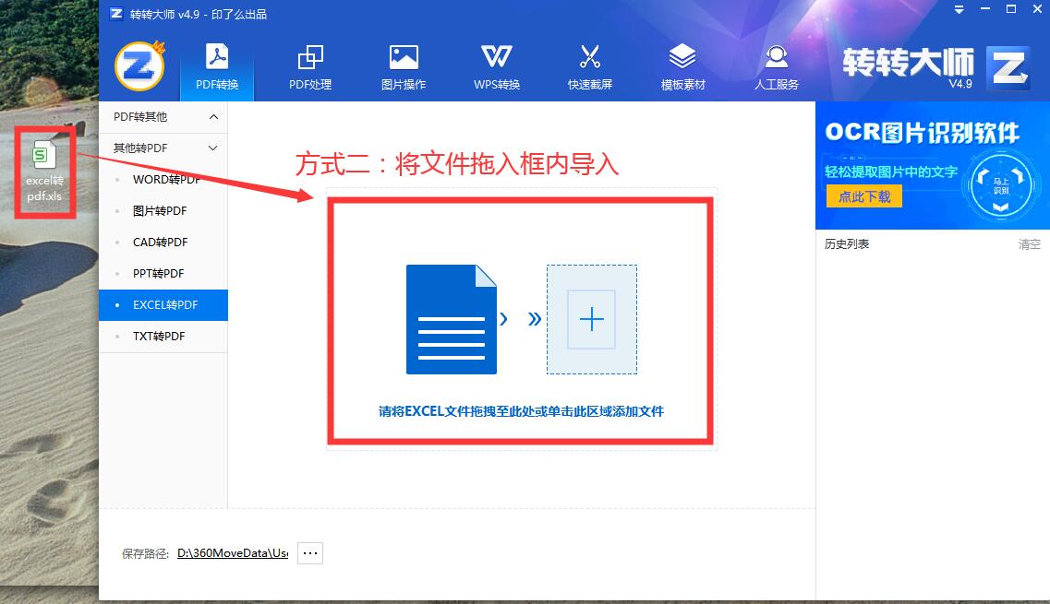Open the PDF处理 tab
This screenshot has height=604, width=1050.
(x=310, y=67)
